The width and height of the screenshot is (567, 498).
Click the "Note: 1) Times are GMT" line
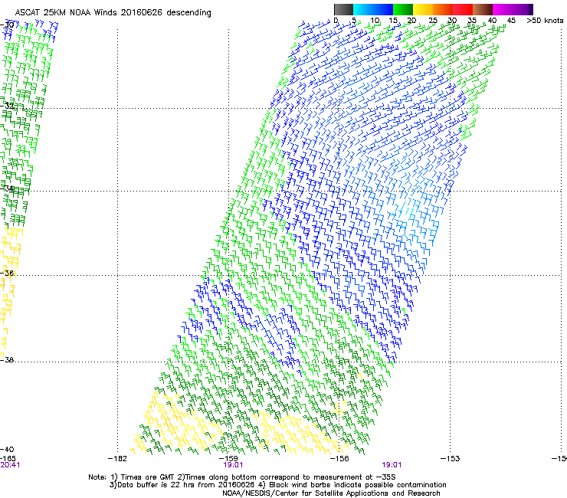pyautogui.click(x=242, y=477)
